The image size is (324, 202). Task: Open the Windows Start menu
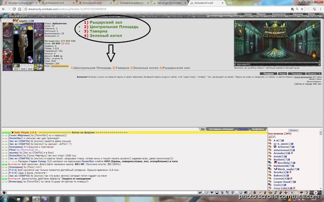coord(4,199)
